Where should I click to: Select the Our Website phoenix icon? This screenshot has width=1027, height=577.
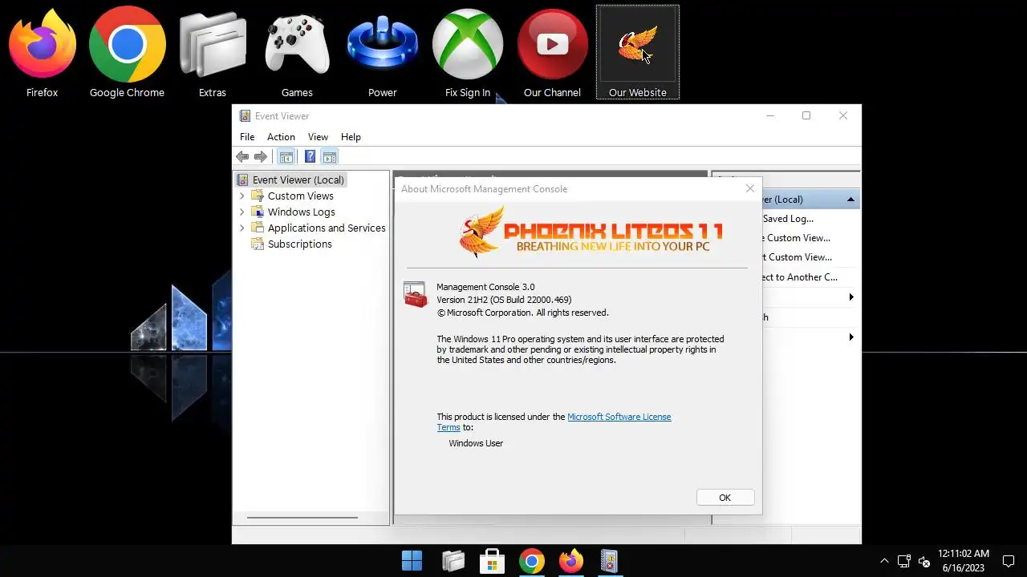tap(637, 52)
